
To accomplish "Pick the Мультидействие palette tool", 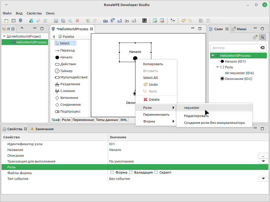I will [x=71, y=77].
